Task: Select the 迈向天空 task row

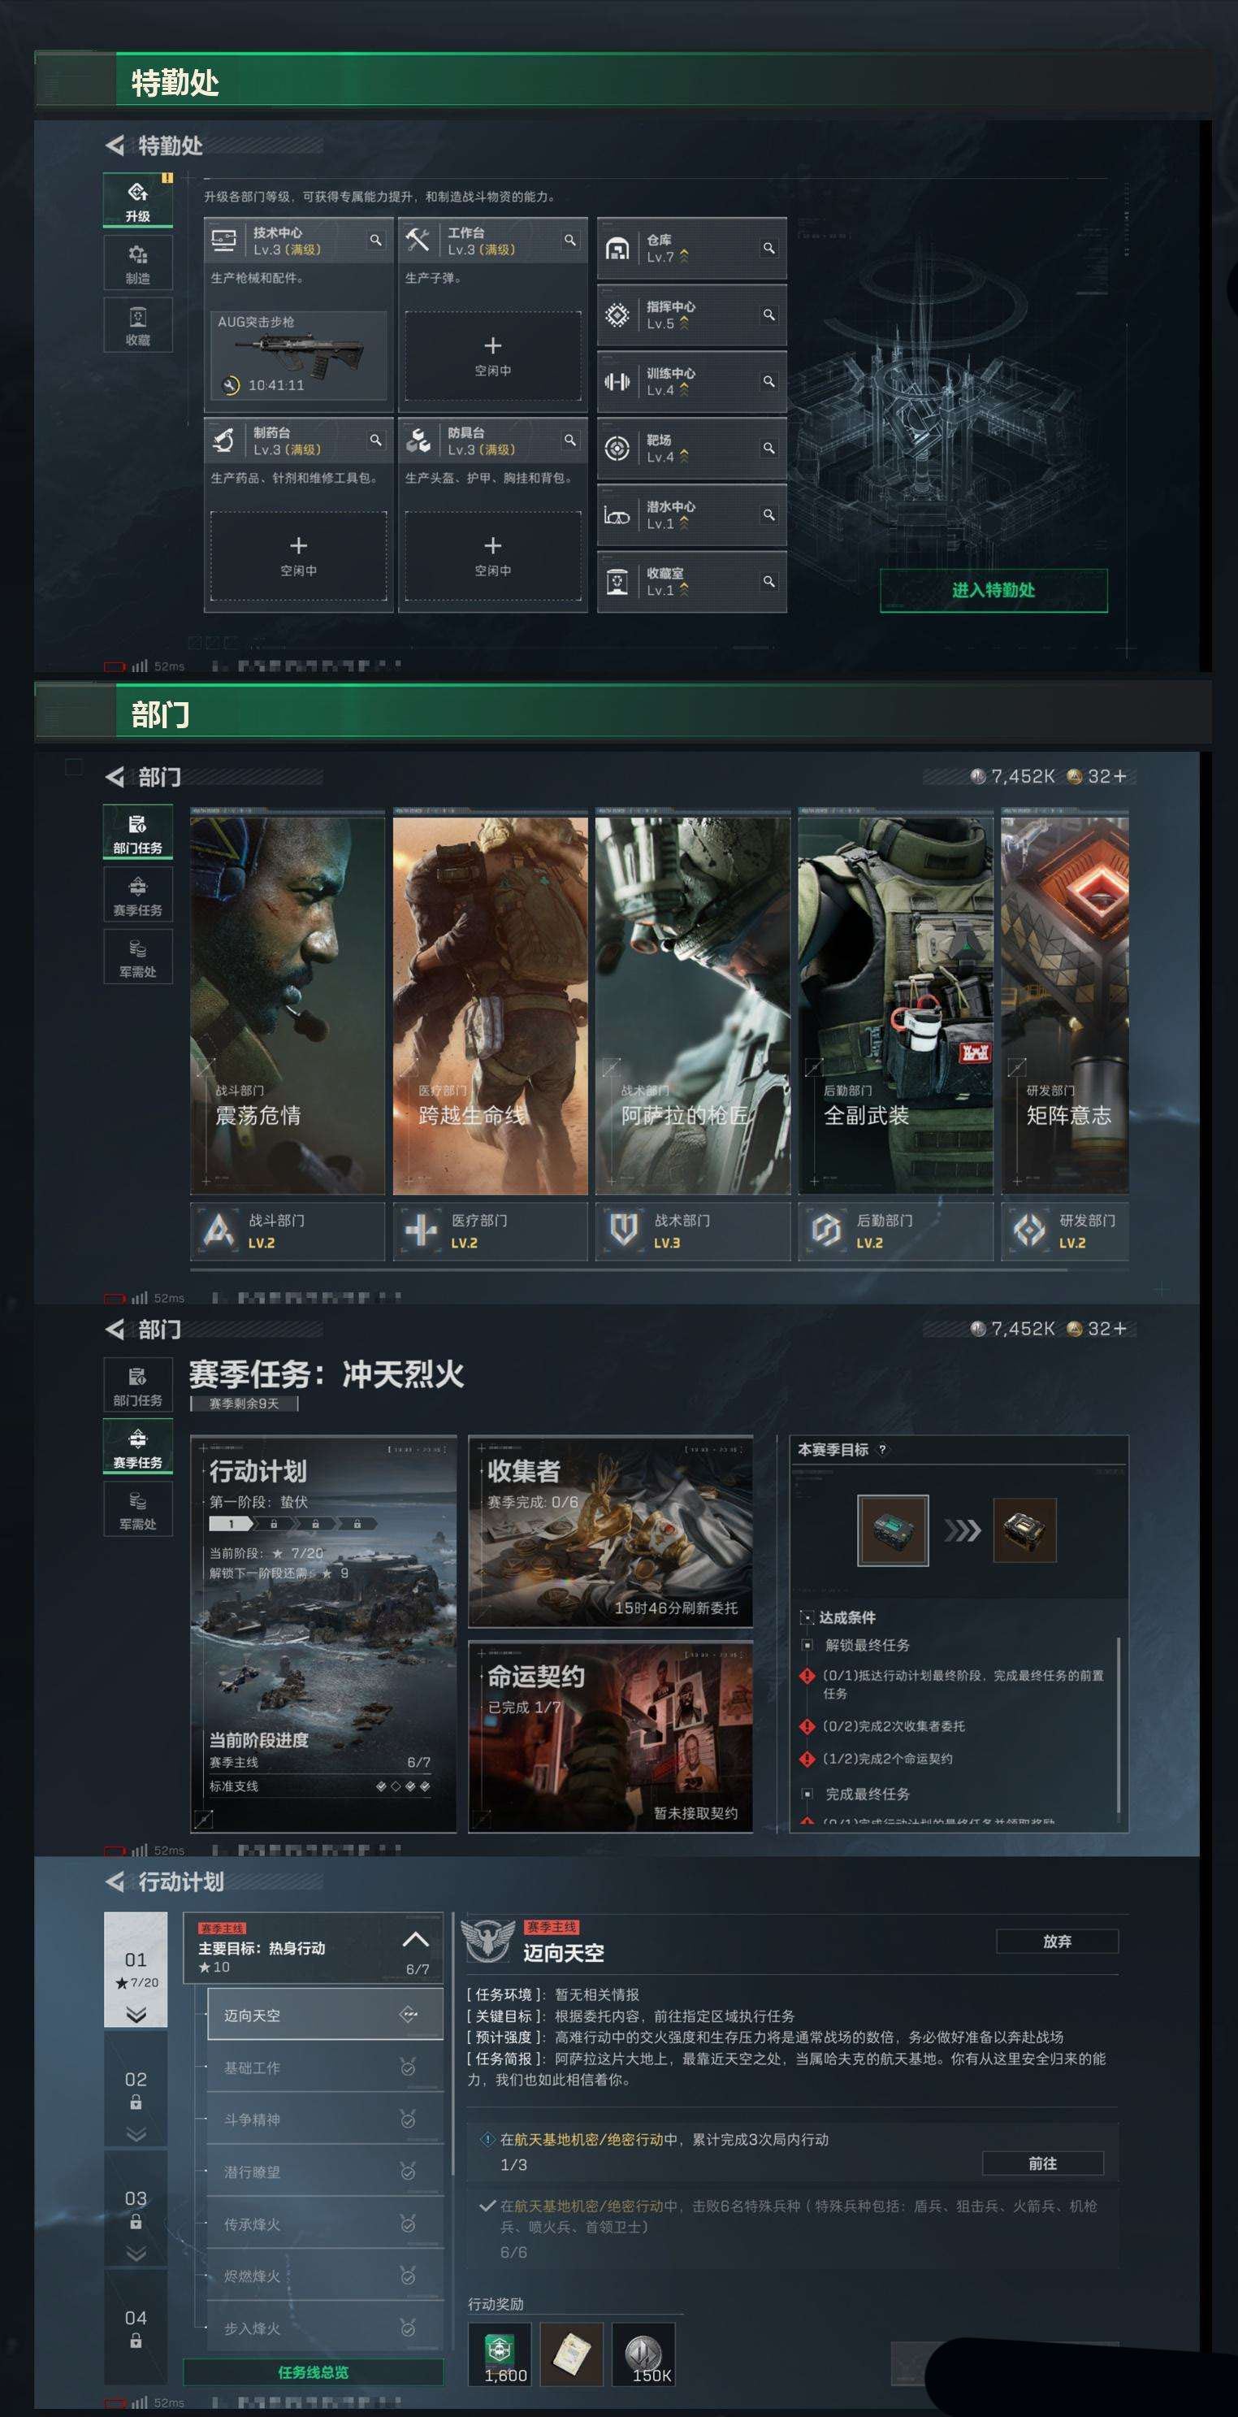Action: click(x=324, y=2015)
